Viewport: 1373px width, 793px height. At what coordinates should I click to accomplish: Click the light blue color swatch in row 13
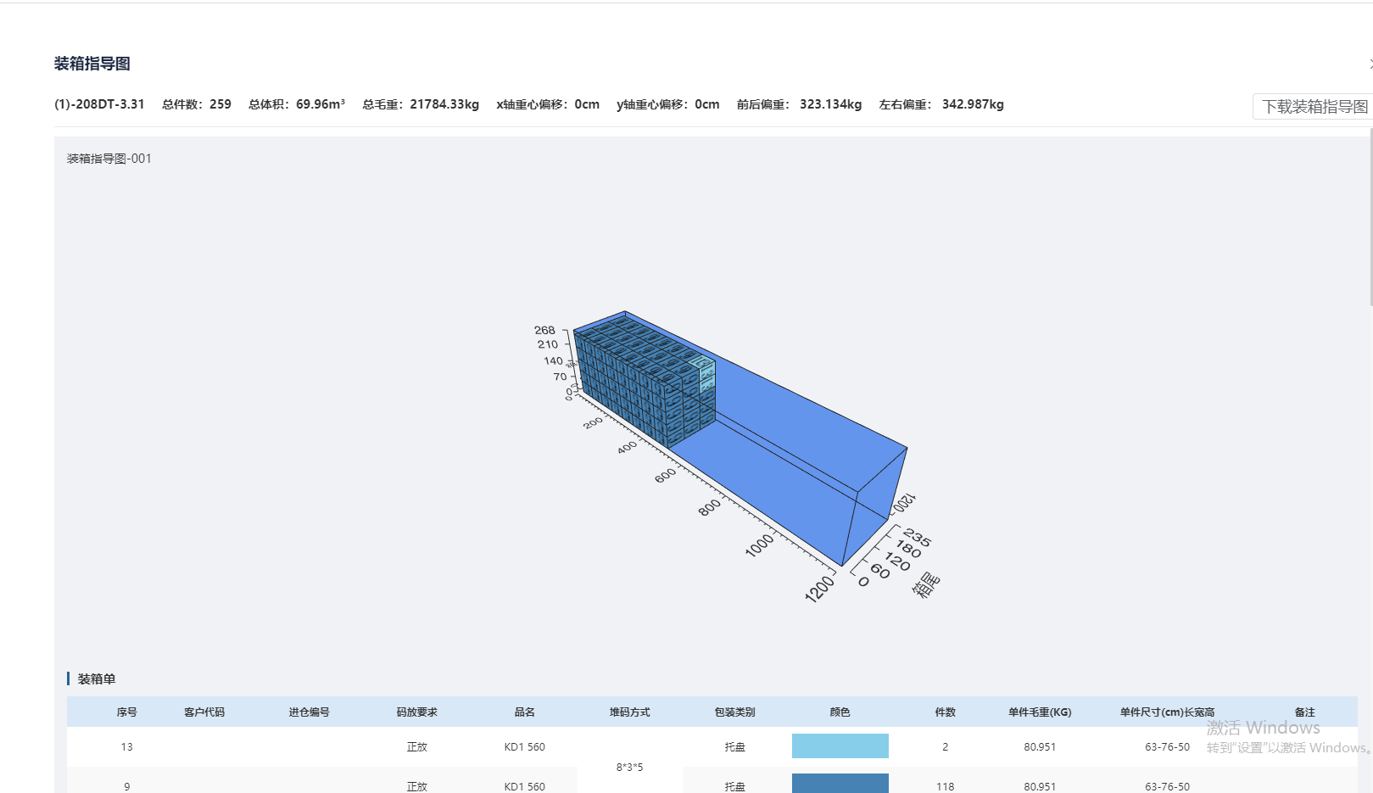coord(840,746)
